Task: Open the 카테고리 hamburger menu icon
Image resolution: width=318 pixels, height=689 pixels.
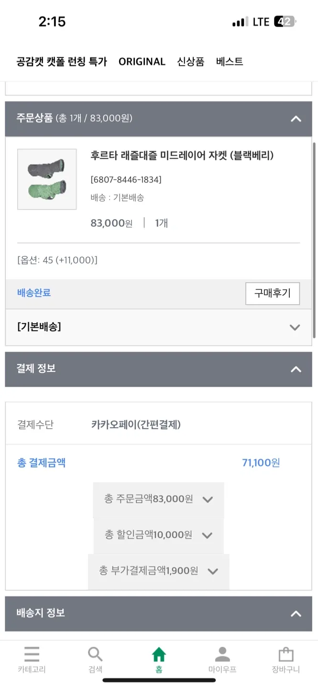Action: [x=32, y=654]
